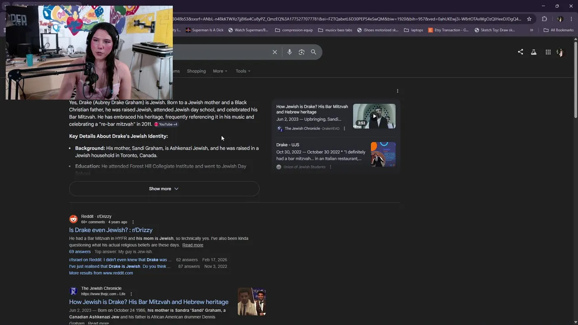Open Google Lens image search icon

[x=302, y=52]
